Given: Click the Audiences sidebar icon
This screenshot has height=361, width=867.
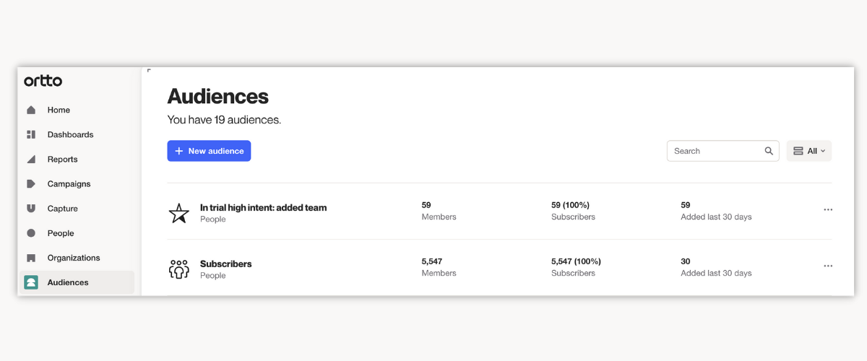Looking at the screenshot, I should click(31, 282).
